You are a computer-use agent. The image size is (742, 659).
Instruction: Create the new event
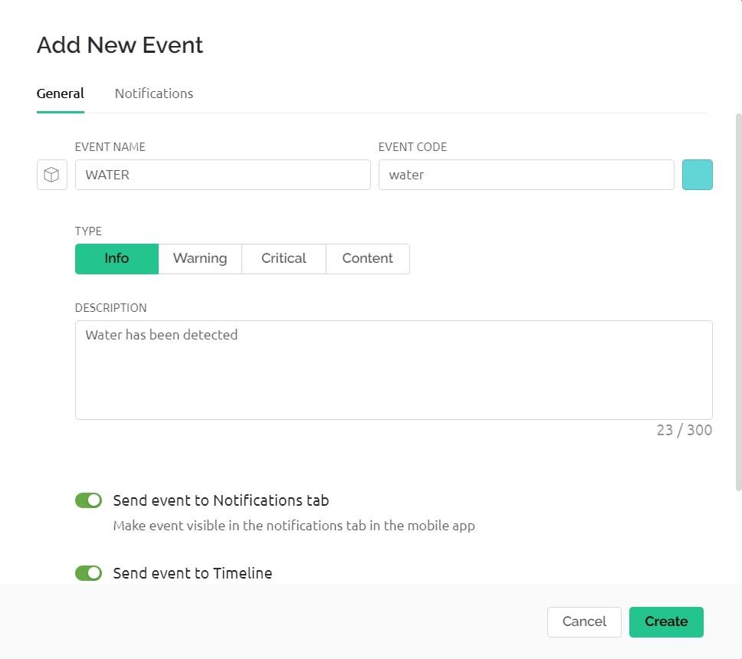[x=666, y=621]
